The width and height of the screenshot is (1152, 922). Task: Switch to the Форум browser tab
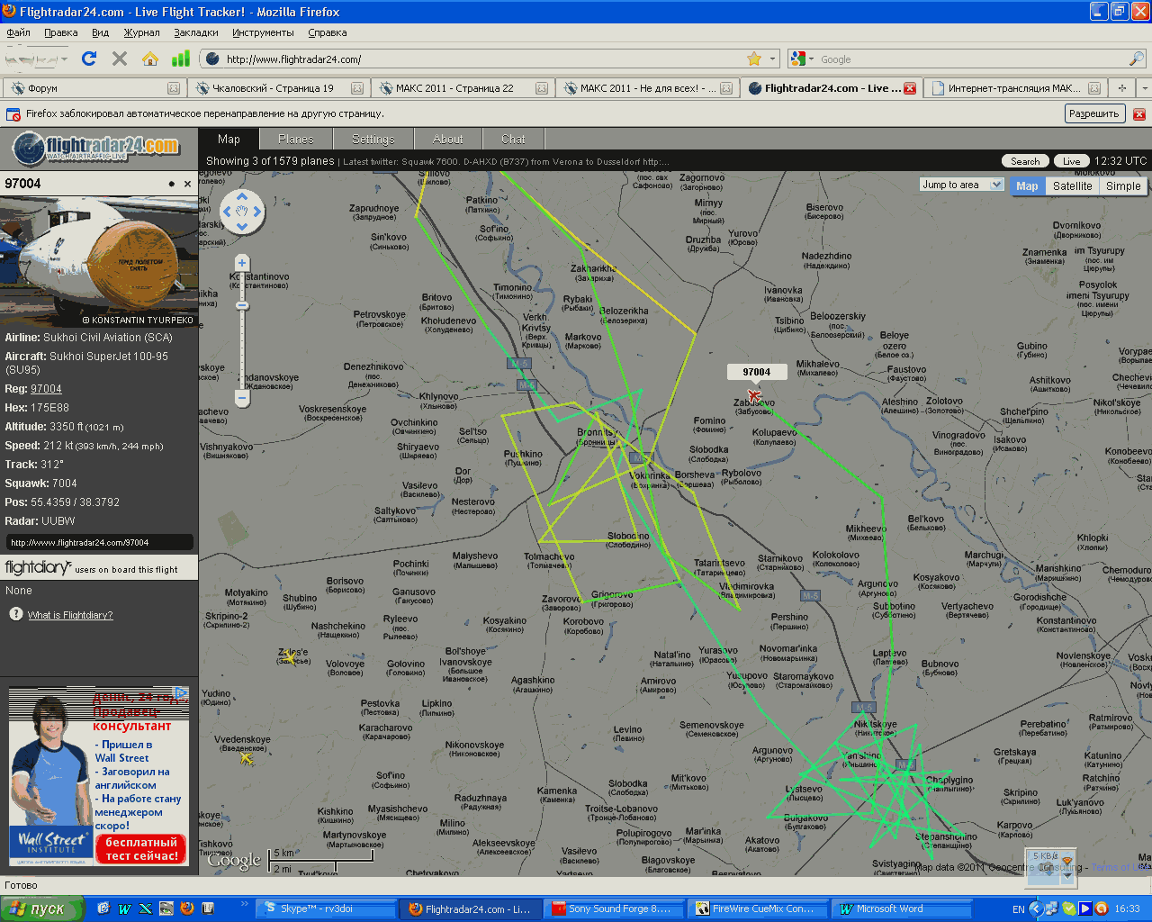93,88
